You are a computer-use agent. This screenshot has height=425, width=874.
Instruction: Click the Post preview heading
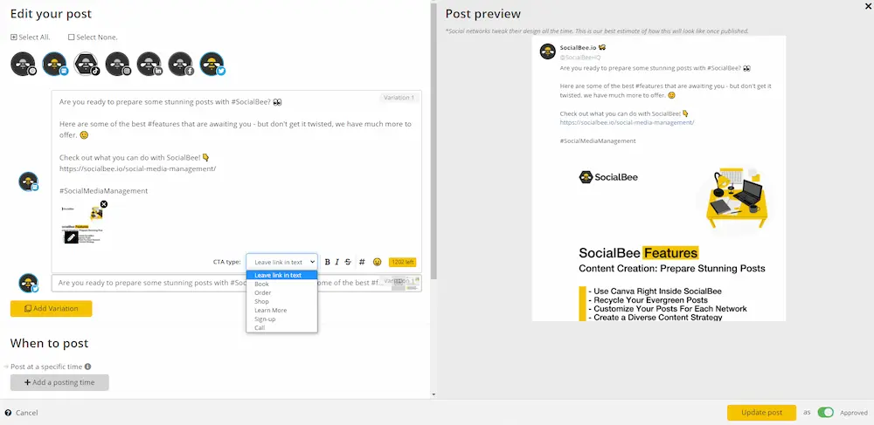[482, 14]
